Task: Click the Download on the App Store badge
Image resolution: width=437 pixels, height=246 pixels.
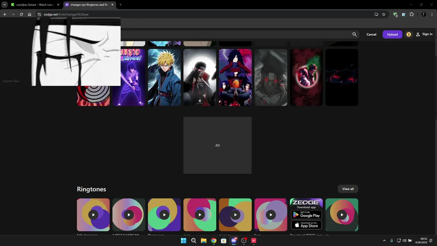Action: coord(306,225)
